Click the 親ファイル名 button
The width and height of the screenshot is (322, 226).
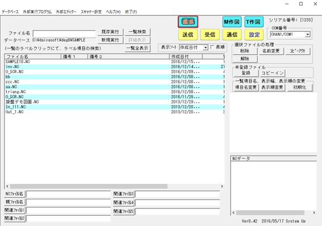click(x=14, y=202)
